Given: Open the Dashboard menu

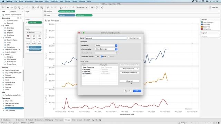Looking at the screenshot, I should (x=39, y=1).
